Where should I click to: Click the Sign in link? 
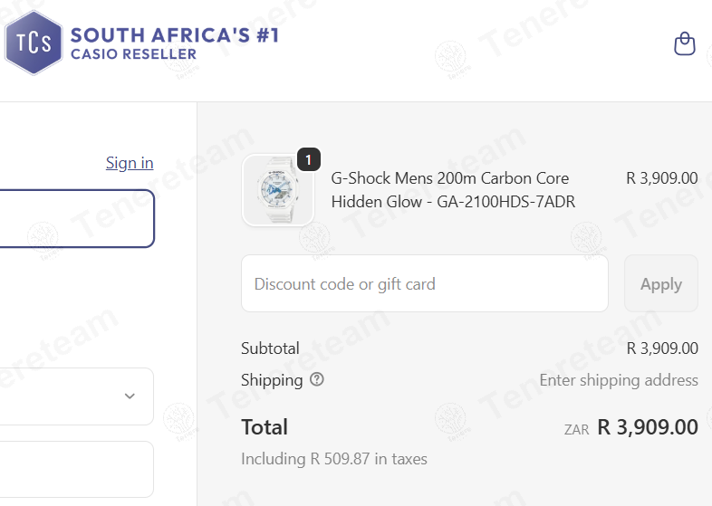[x=130, y=163]
